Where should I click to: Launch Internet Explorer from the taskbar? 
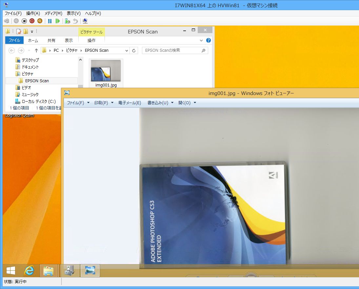(29, 271)
